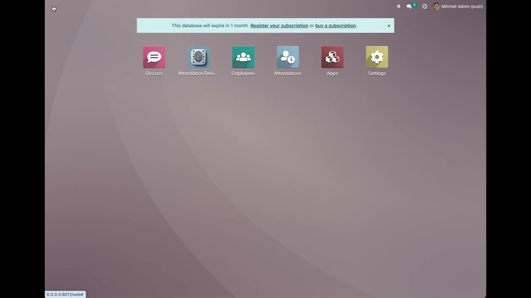Click buy a subscription link
The height and width of the screenshot is (298, 531).
click(x=336, y=26)
